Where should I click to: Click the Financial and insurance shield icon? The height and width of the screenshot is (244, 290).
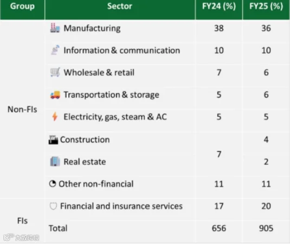coord(53,206)
